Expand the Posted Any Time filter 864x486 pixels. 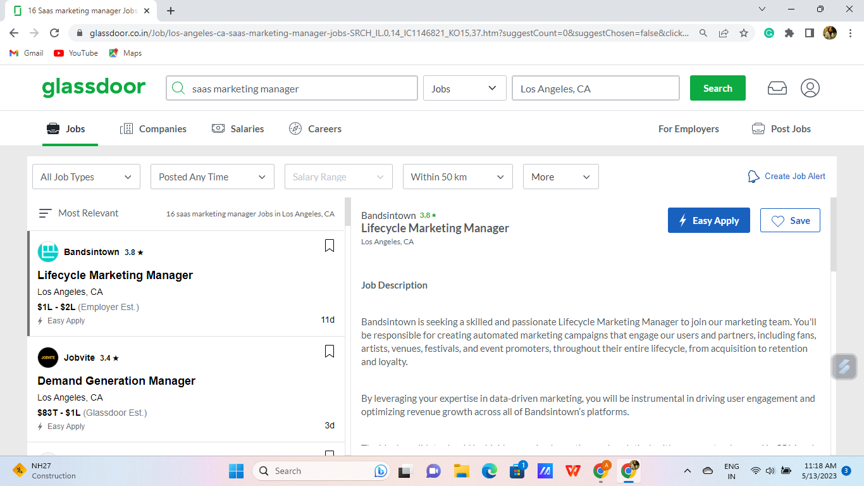click(x=213, y=177)
